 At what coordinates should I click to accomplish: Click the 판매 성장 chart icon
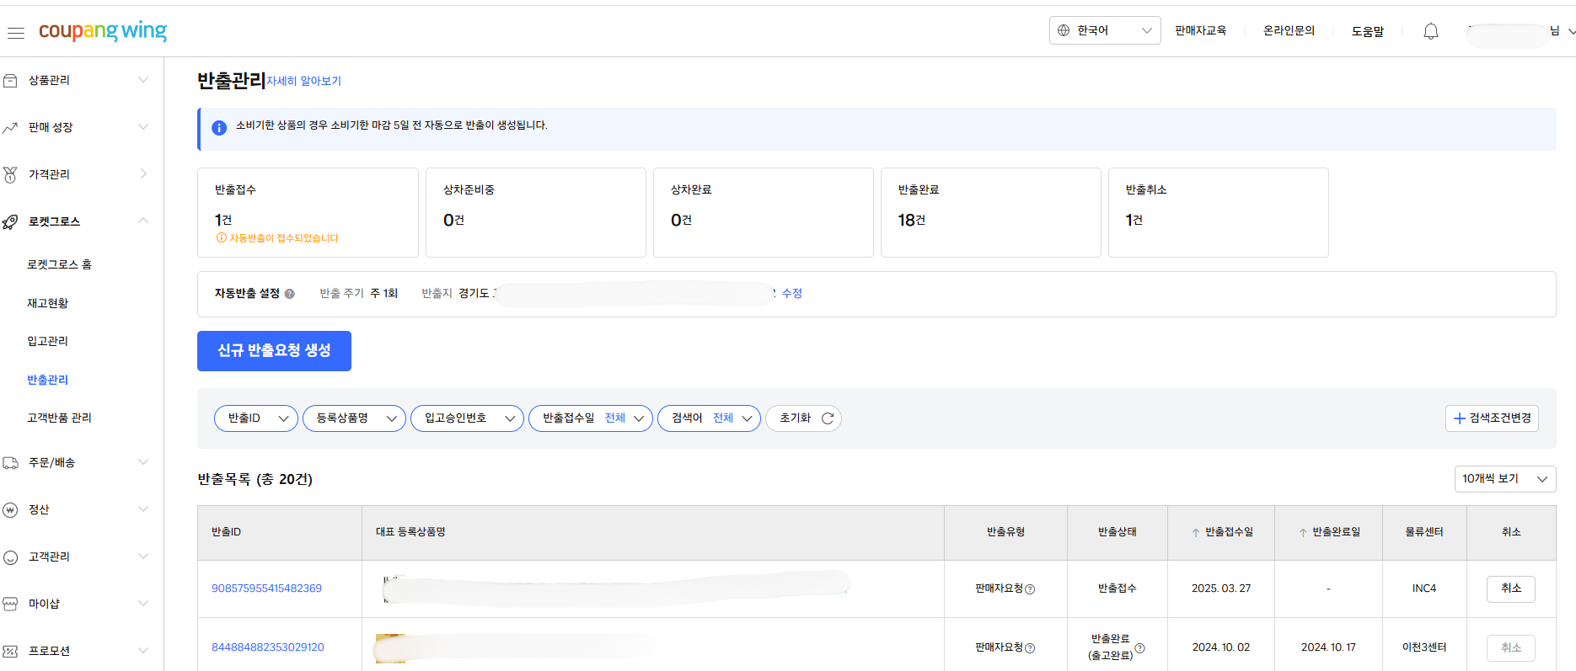click(x=10, y=127)
